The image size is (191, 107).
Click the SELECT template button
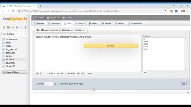coord(51,73)
